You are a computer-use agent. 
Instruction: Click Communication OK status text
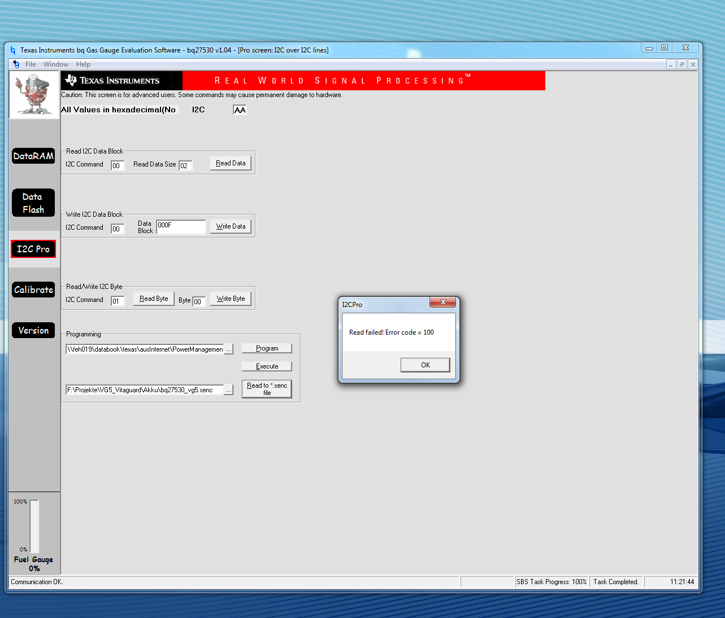click(x=37, y=582)
